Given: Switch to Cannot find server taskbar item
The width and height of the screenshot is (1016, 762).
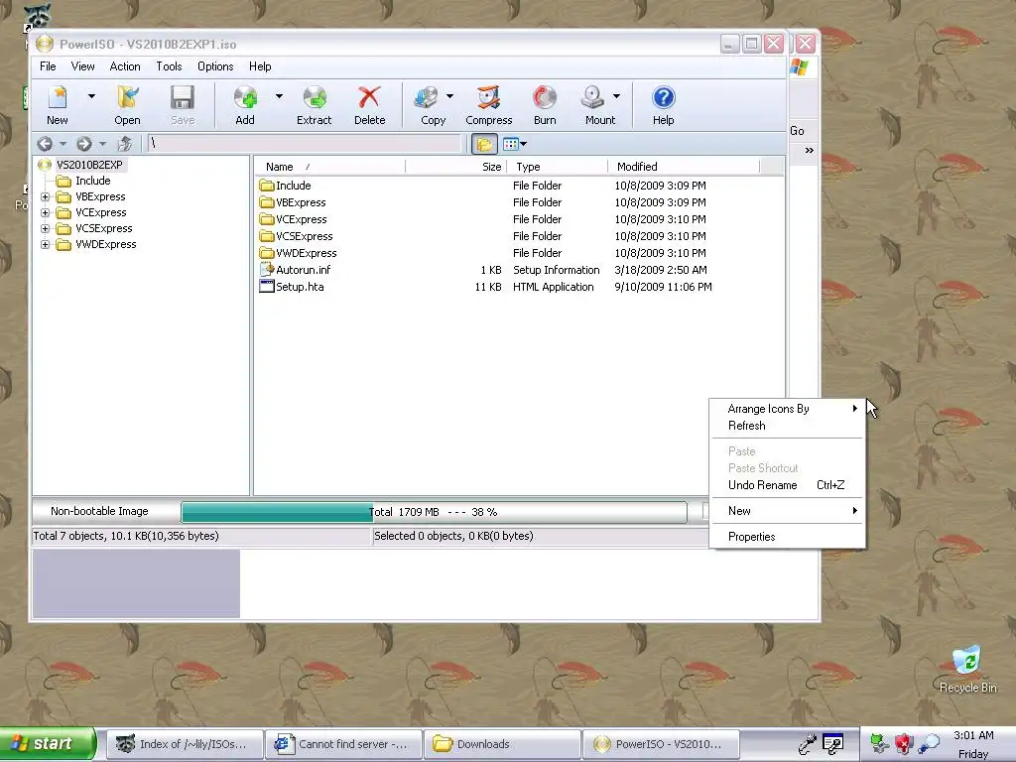Looking at the screenshot, I should 343,744.
